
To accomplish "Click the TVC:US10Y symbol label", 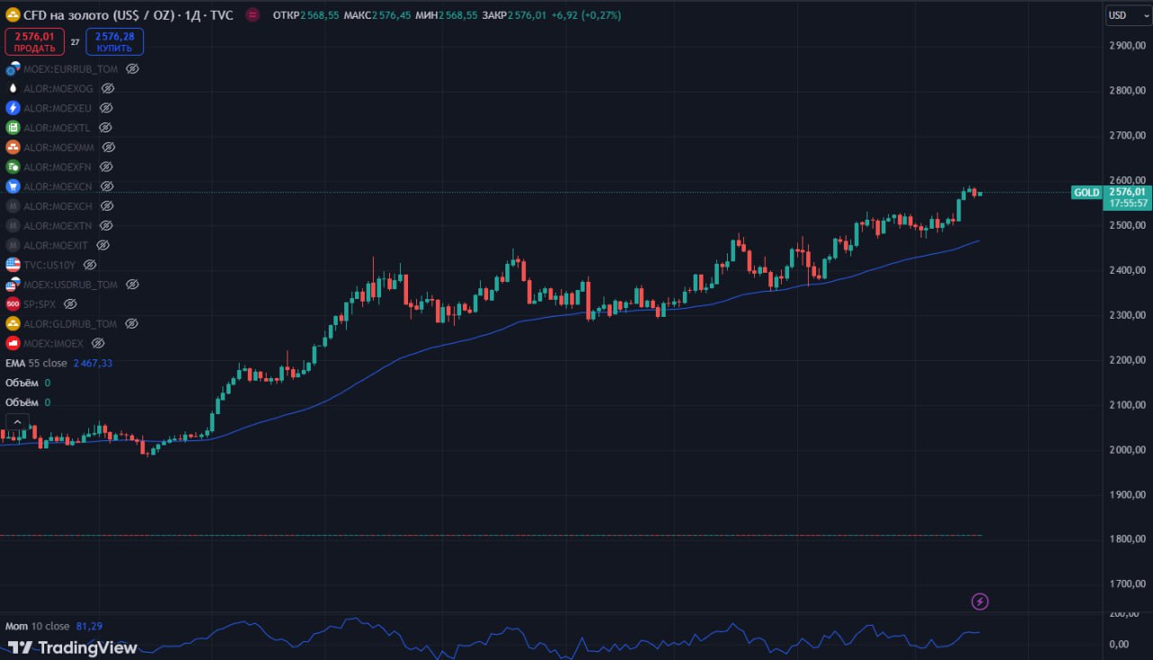I will pos(50,265).
